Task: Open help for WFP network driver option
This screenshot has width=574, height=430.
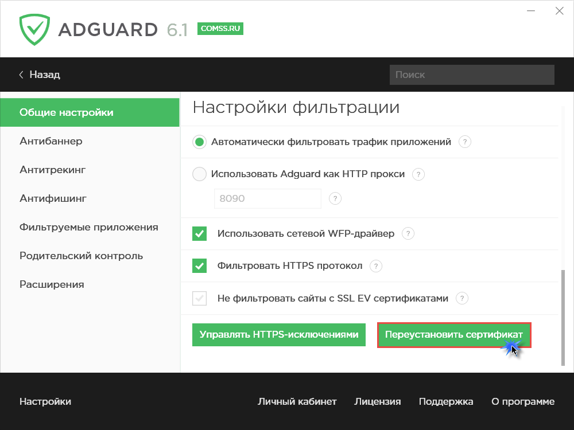Action: tap(408, 233)
